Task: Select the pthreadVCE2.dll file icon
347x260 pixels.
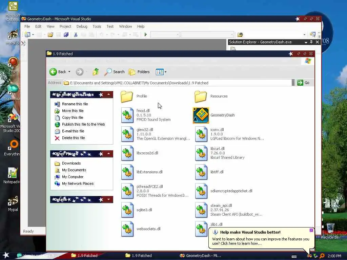Action: pyautogui.click(x=127, y=191)
